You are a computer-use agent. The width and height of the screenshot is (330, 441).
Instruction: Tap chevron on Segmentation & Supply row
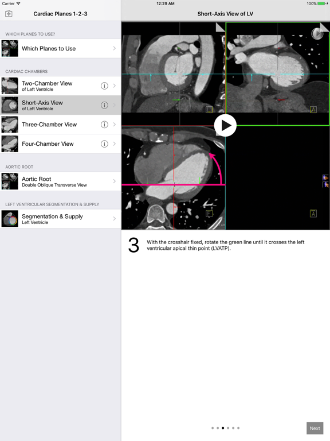(115, 219)
